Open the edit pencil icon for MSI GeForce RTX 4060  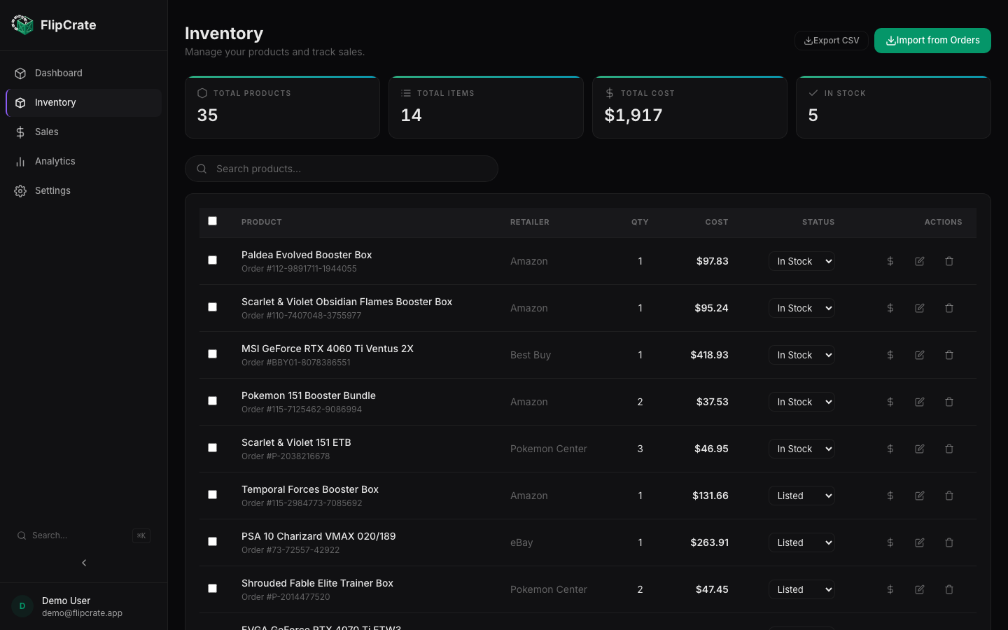pyautogui.click(x=919, y=355)
